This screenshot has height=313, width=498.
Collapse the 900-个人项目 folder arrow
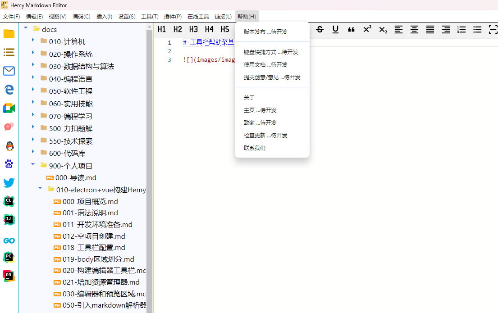33,165
